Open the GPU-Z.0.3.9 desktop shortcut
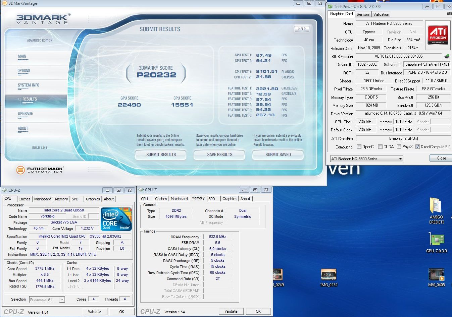This screenshot has height=317, width=452. coord(436,243)
